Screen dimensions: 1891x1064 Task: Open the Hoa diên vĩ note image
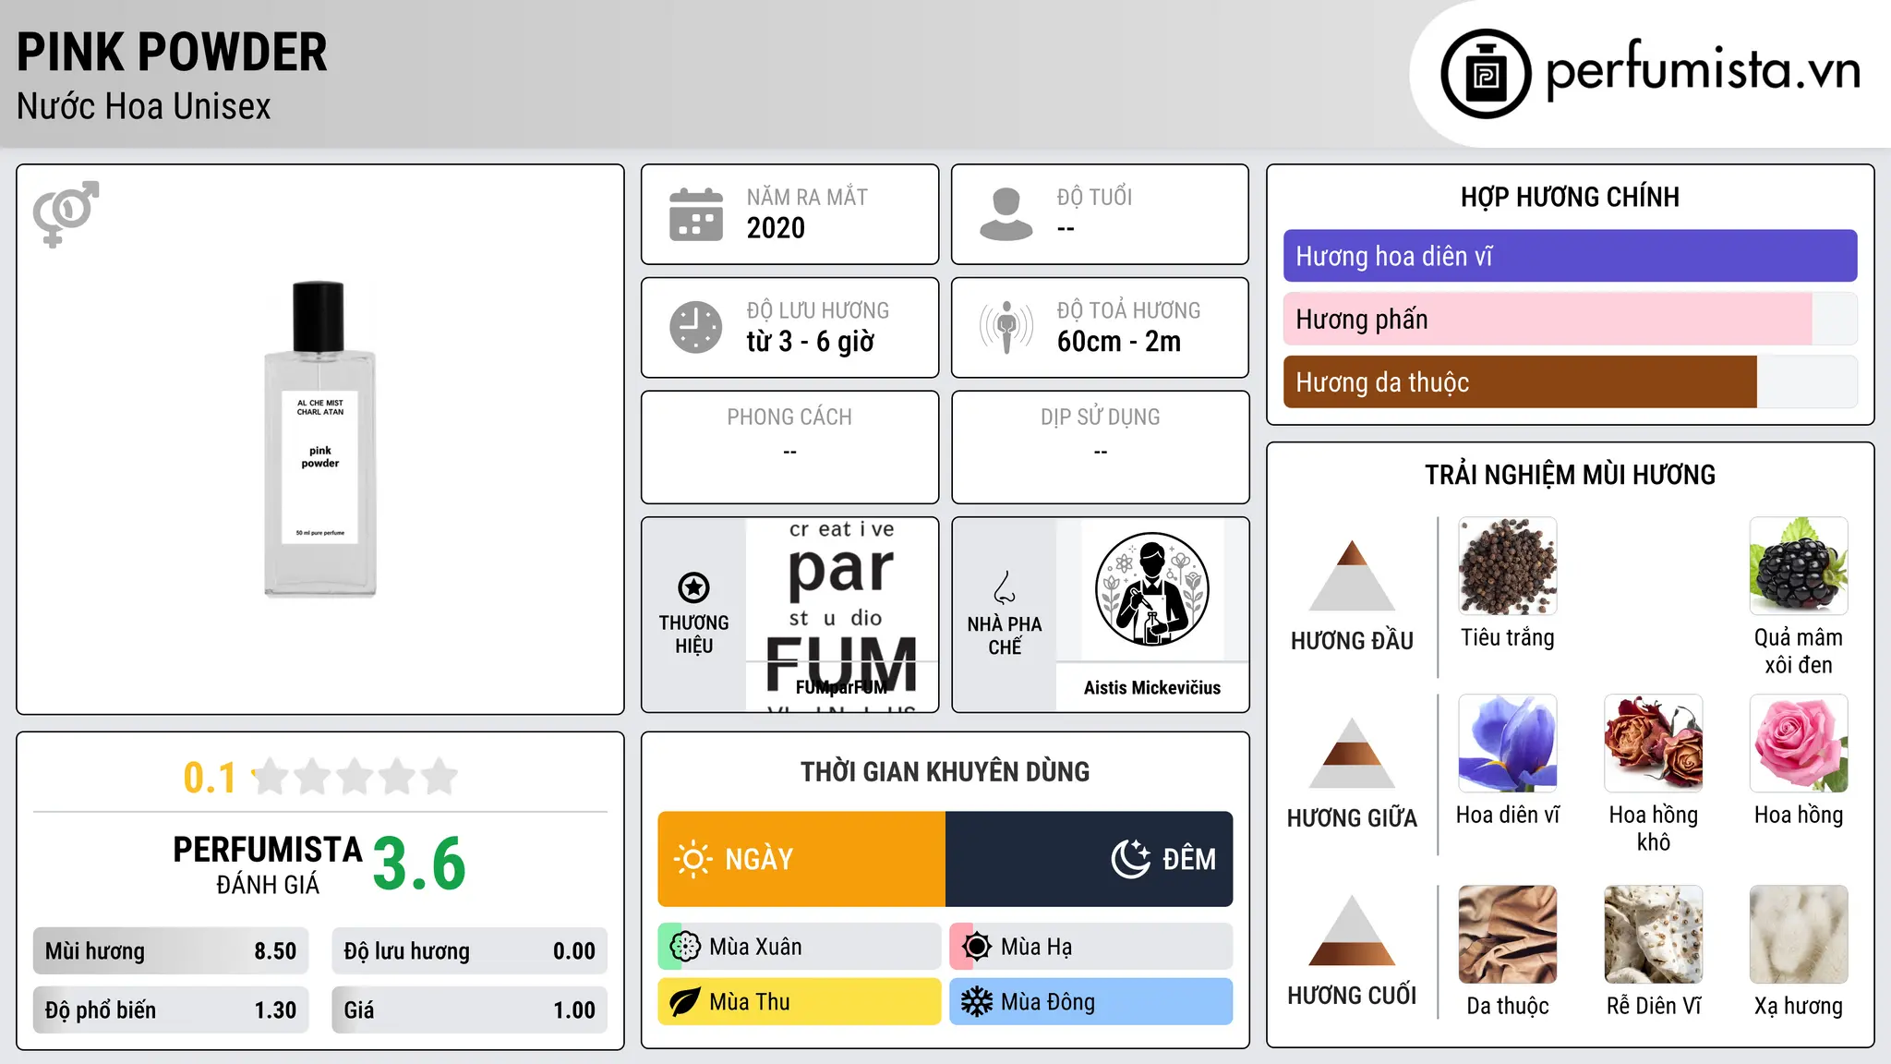(1508, 744)
